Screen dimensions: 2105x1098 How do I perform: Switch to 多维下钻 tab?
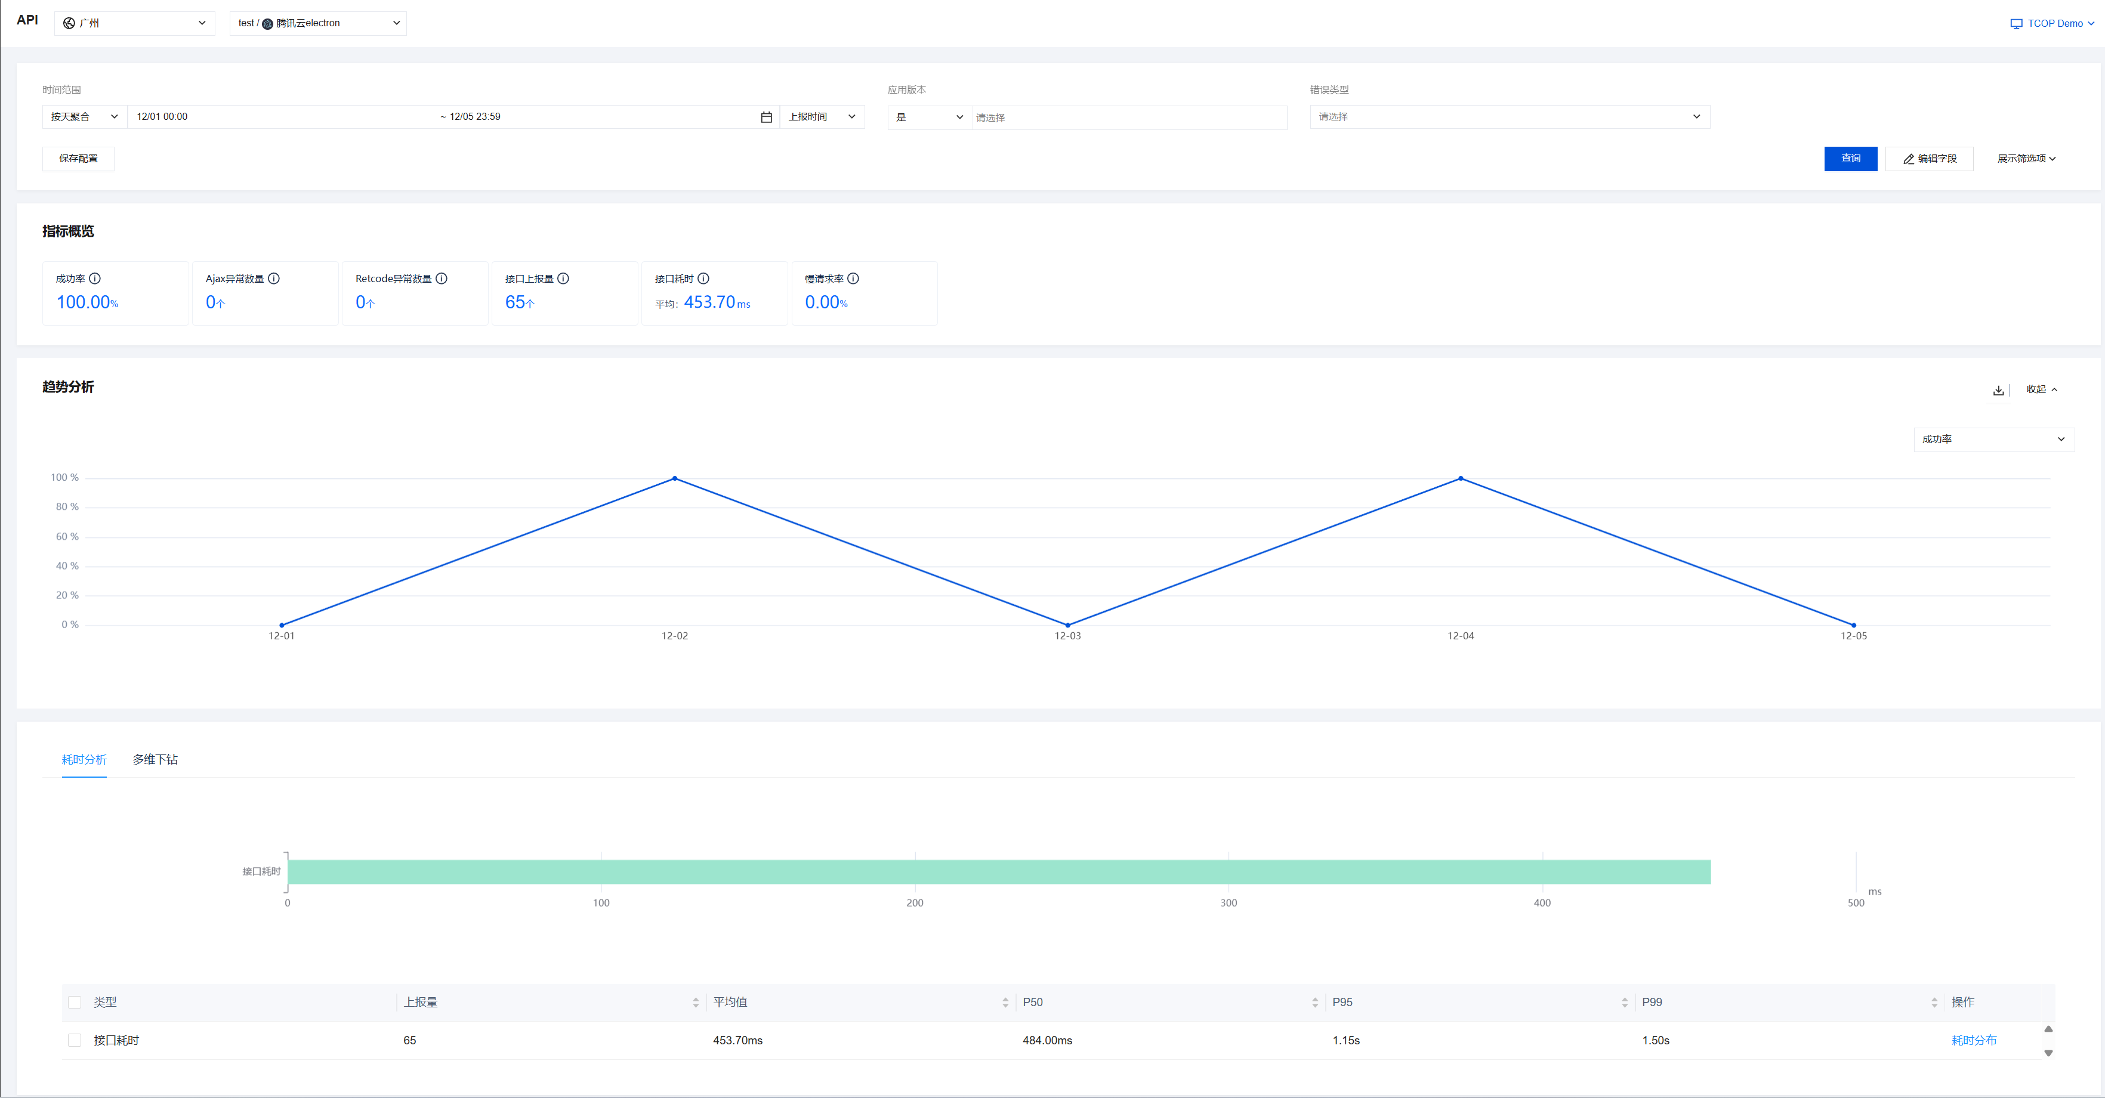click(155, 759)
